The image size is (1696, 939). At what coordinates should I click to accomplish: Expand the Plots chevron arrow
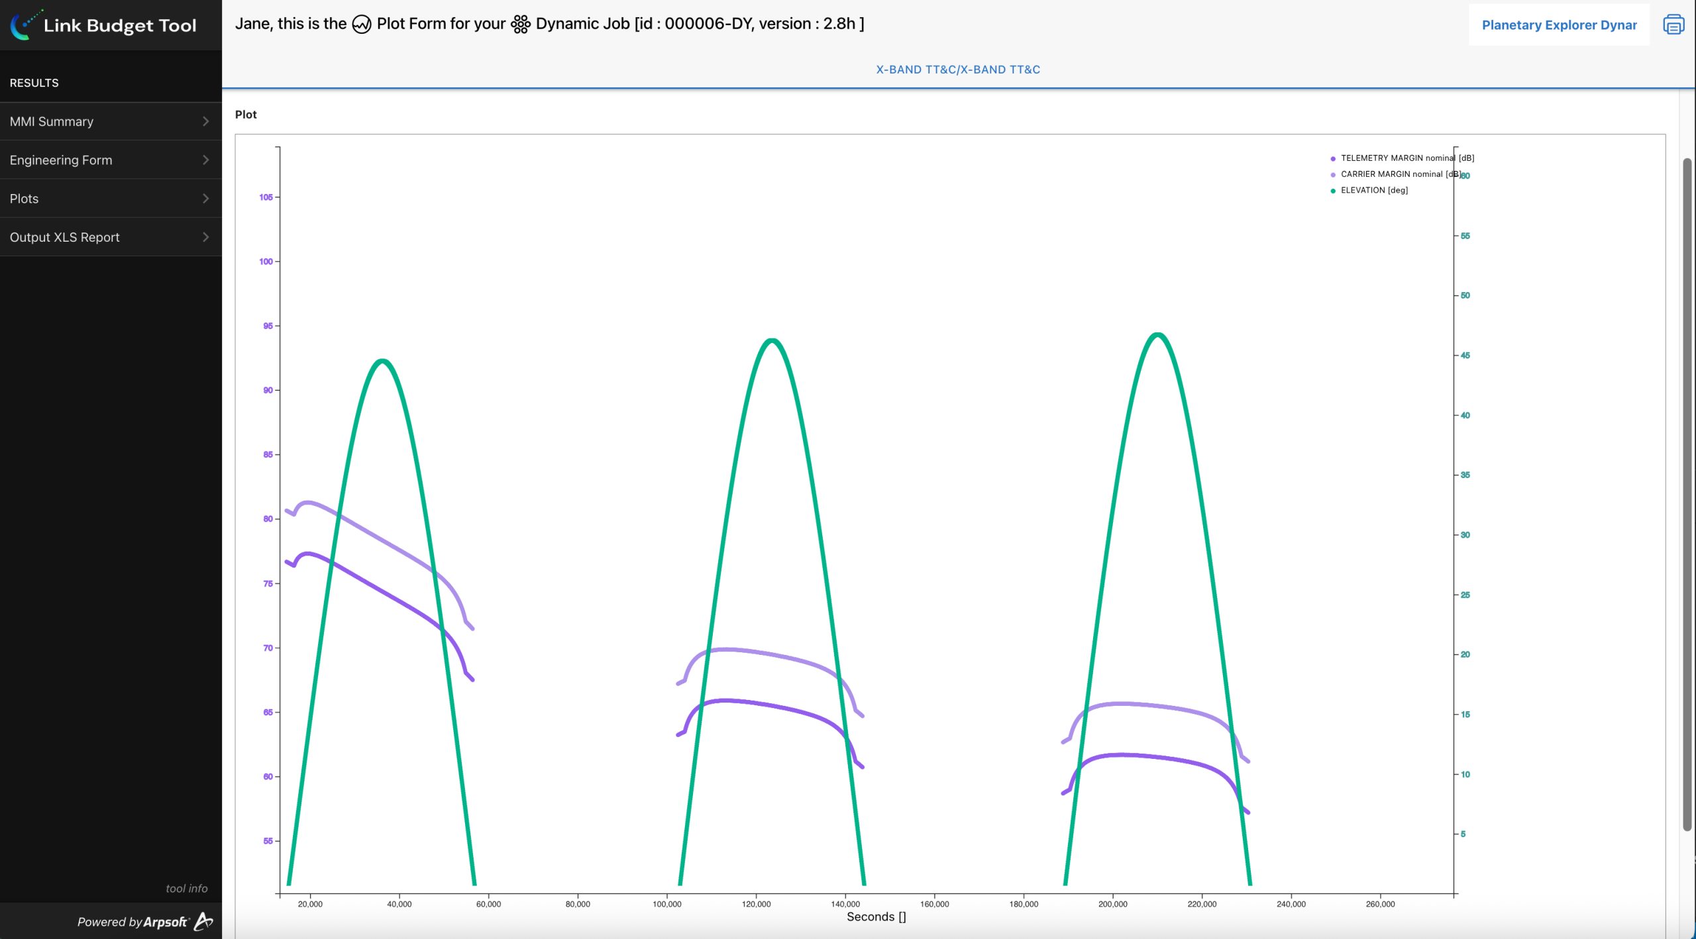tap(205, 199)
